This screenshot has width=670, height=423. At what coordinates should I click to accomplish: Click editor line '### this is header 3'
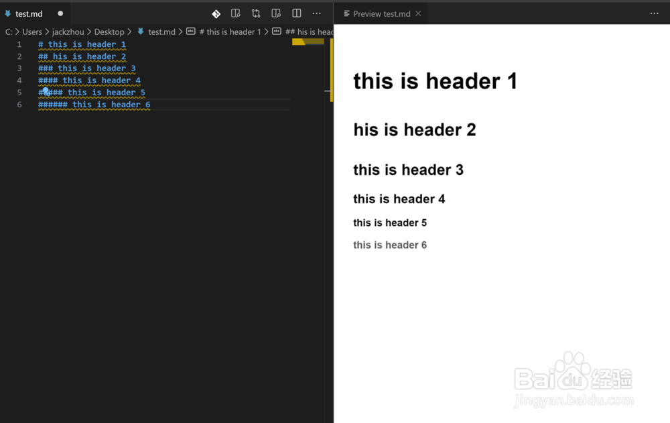[86, 68]
